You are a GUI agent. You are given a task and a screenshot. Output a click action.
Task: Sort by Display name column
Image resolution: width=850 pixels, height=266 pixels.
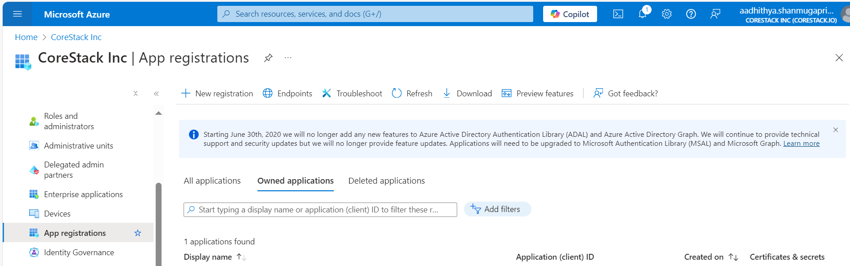pyautogui.click(x=215, y=257)
